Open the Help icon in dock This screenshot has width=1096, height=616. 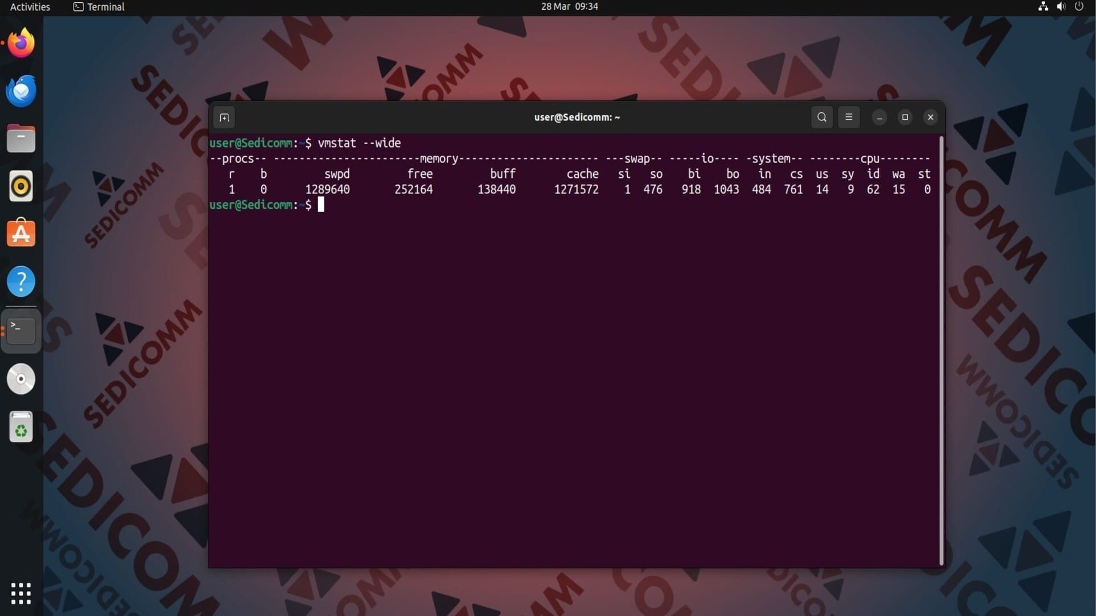(21, 282)
